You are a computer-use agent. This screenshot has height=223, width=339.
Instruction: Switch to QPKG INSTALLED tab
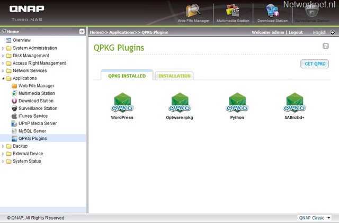point(127,76)
